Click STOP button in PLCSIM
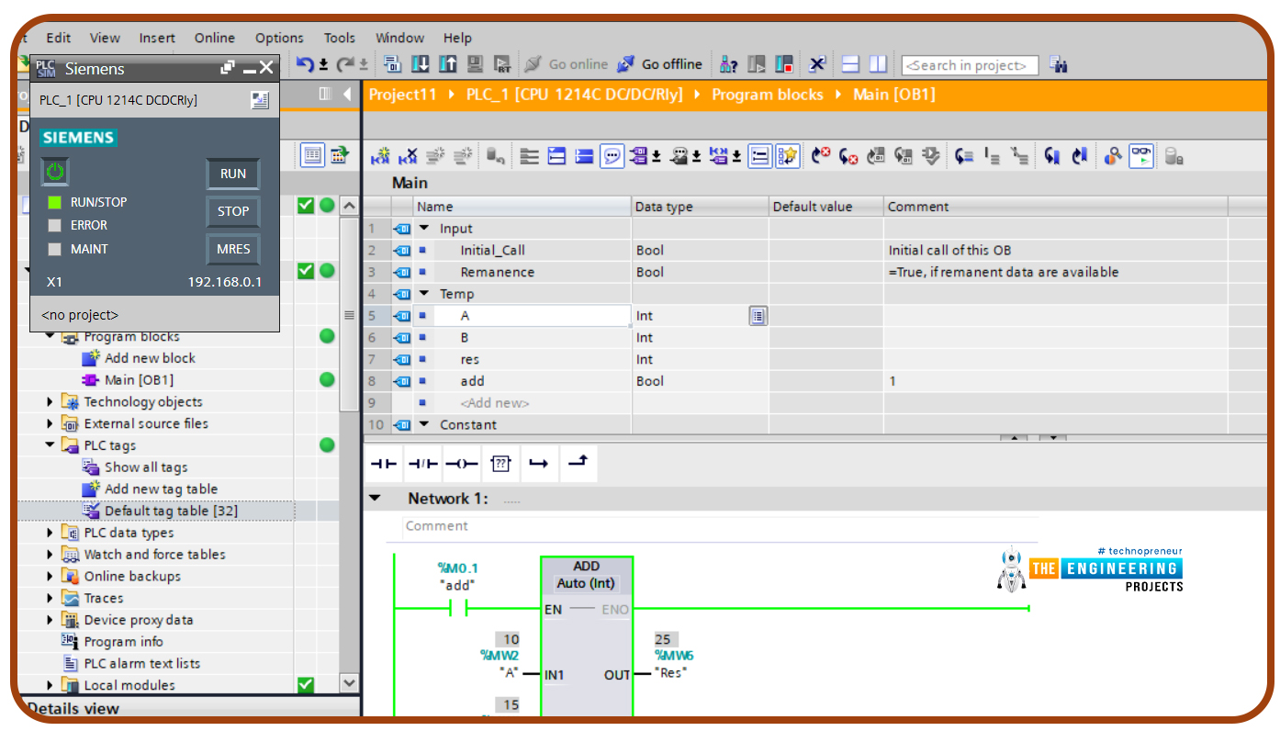 [x=233, y=211]
